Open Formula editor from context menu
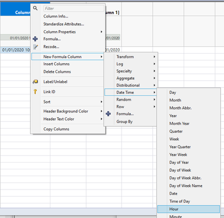 (52, 39)
